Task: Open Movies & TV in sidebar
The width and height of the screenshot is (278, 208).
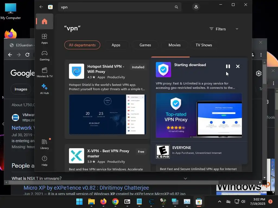Action: pos(45,73)
